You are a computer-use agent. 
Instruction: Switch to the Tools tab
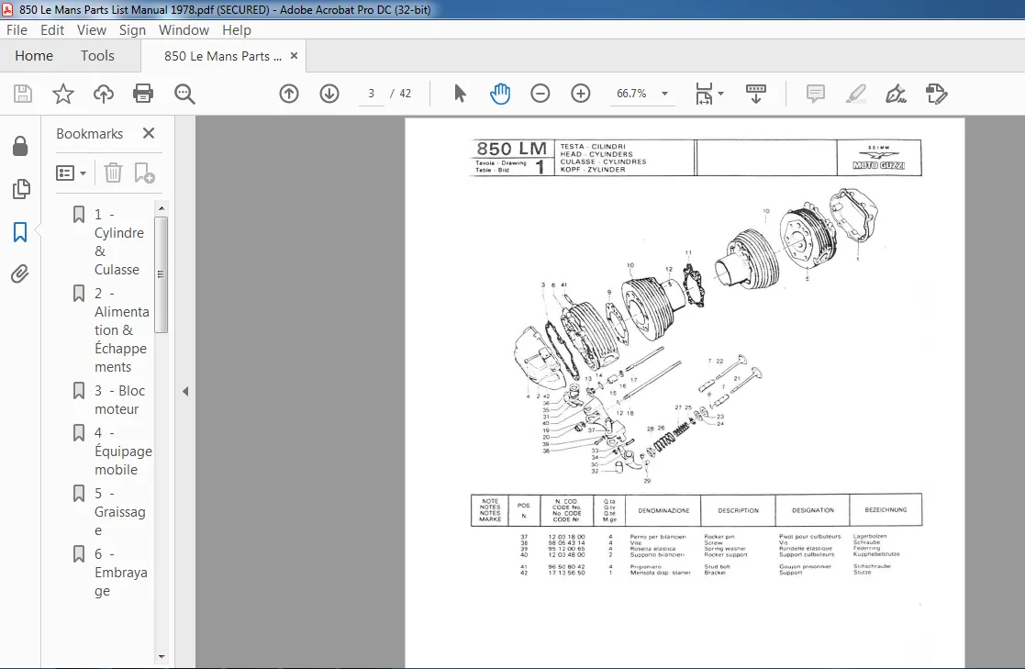coord(97,56)
